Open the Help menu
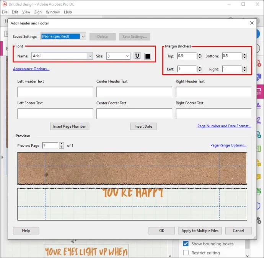The width and height of the screenshot is (264, 258). click(x=68, y=12)
